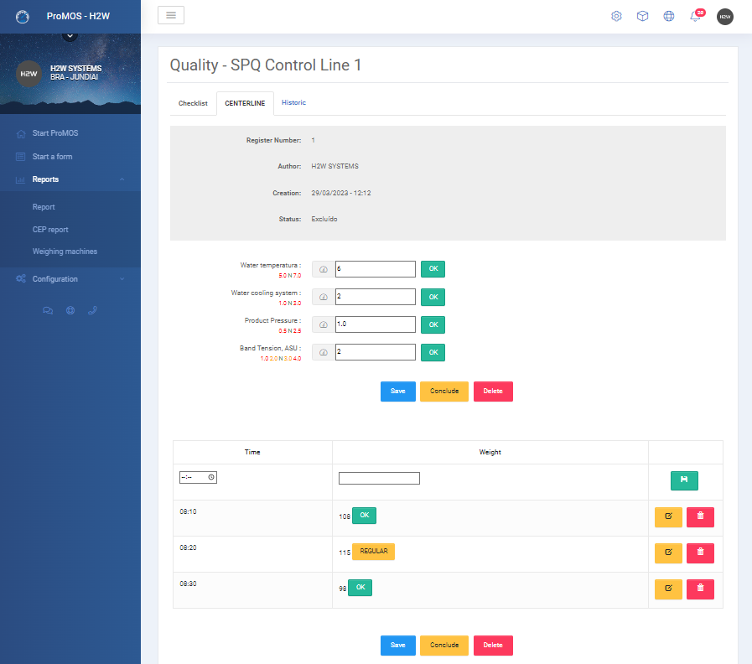
Task: Click the Water temperatura input field
Action: [x=375, y=268]
